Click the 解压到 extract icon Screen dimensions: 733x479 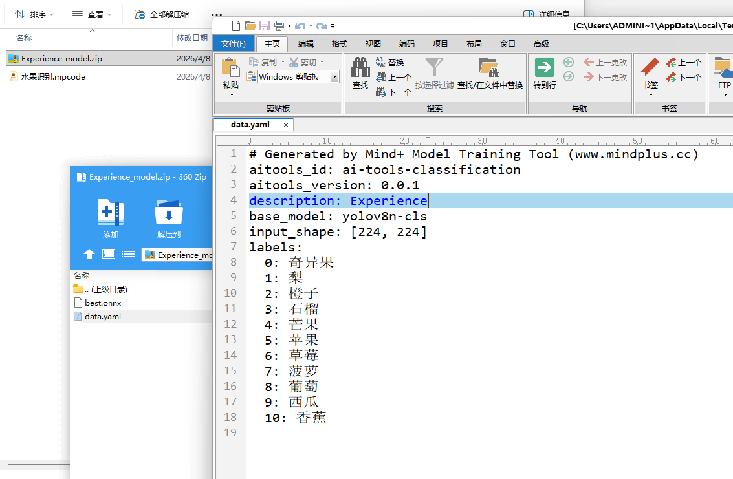tap(168, 212)
